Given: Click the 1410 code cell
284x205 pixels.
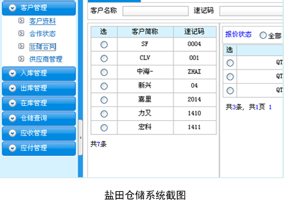Looking at the screenshot, I should click(x=195, y=114).
